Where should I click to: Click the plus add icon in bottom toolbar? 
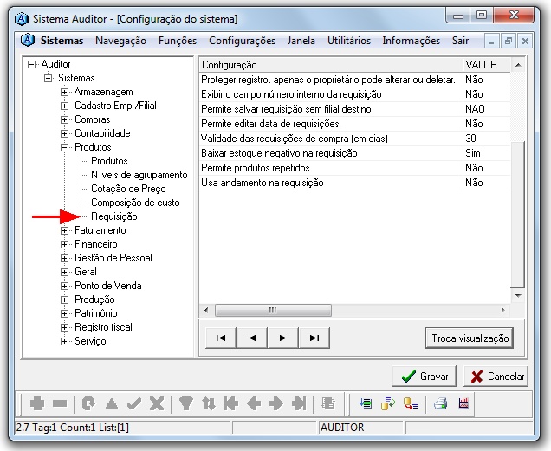(37, 403)
